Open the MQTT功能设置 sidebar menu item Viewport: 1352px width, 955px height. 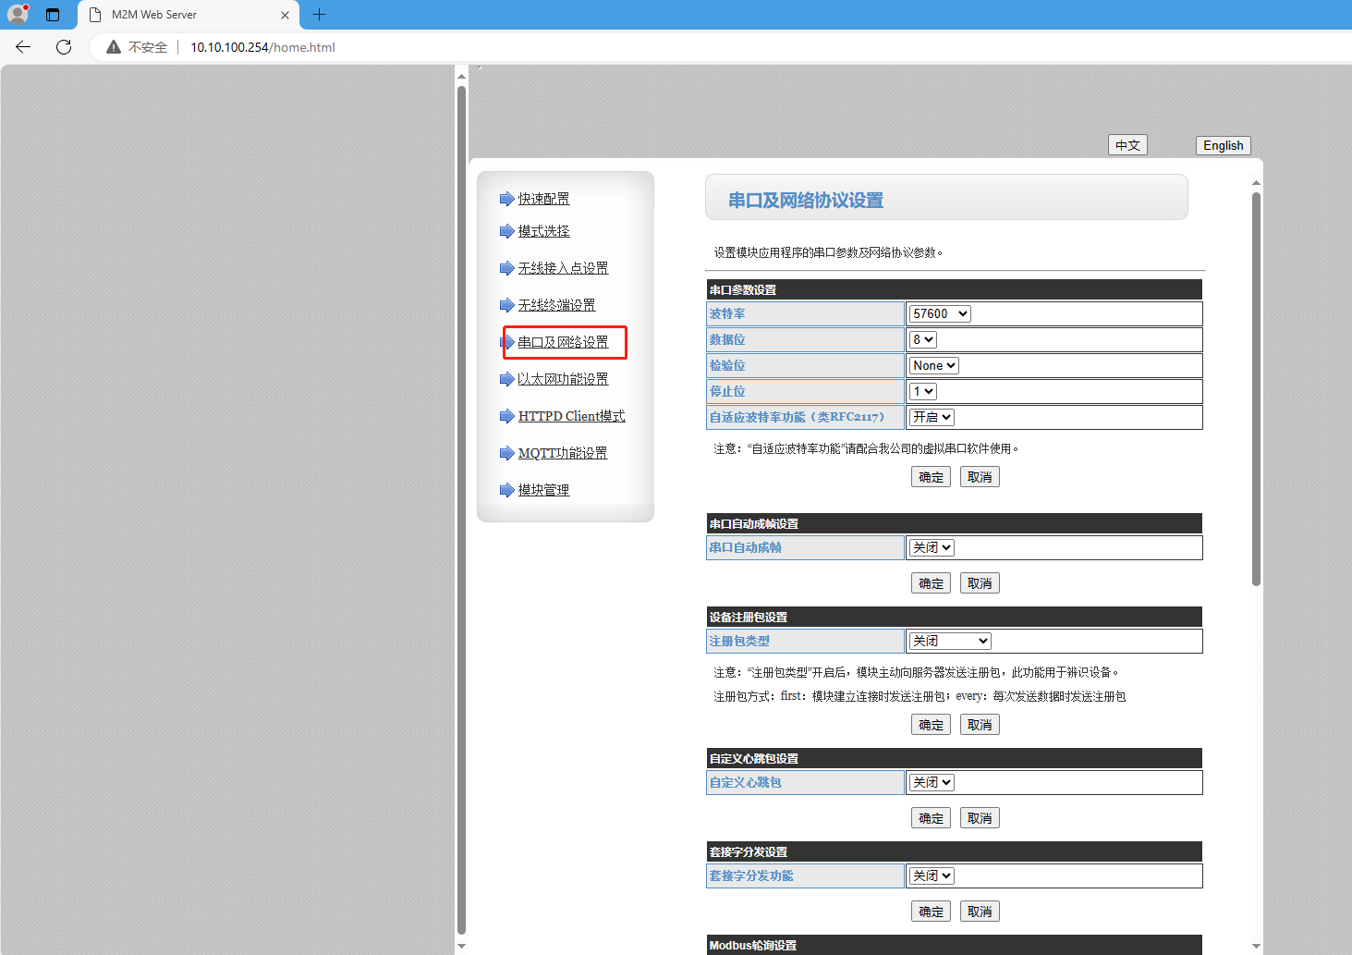coord(562,453)
